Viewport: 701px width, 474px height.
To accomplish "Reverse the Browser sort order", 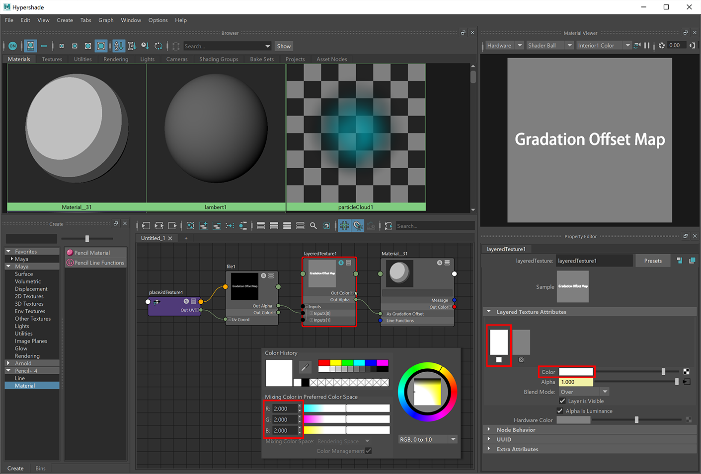I will 158,46.
